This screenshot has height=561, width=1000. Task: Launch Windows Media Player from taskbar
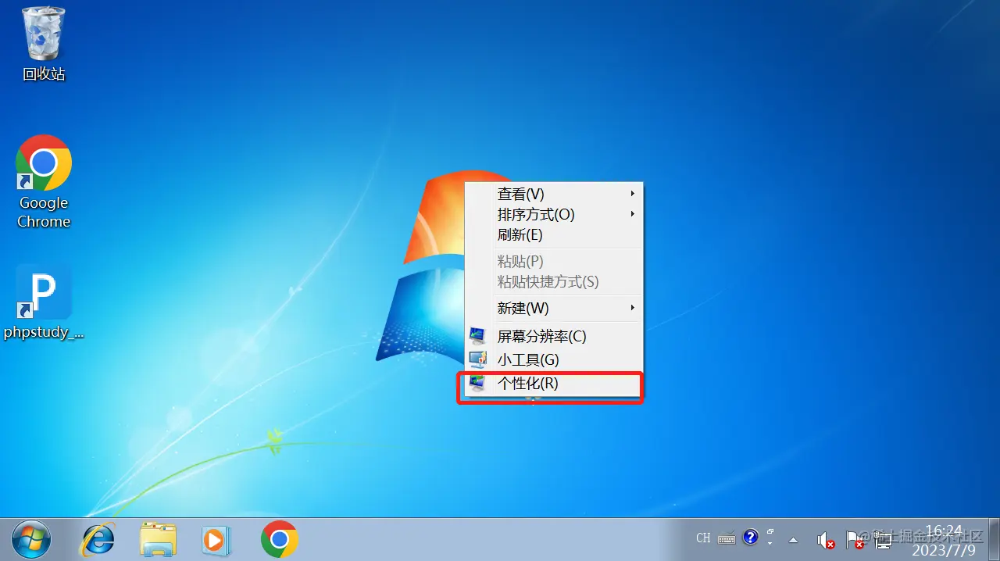tap(216, 540)
